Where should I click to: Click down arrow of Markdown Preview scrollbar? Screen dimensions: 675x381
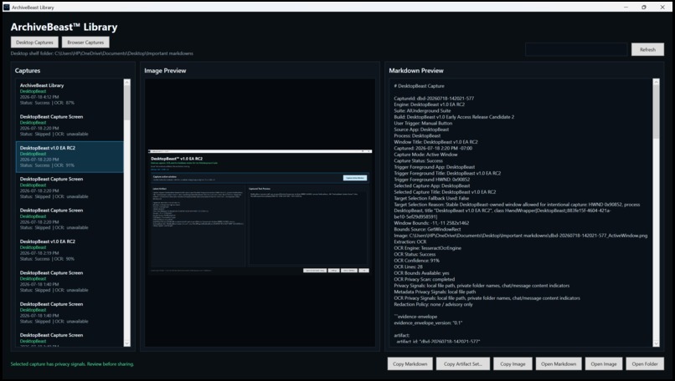point(656,343)
